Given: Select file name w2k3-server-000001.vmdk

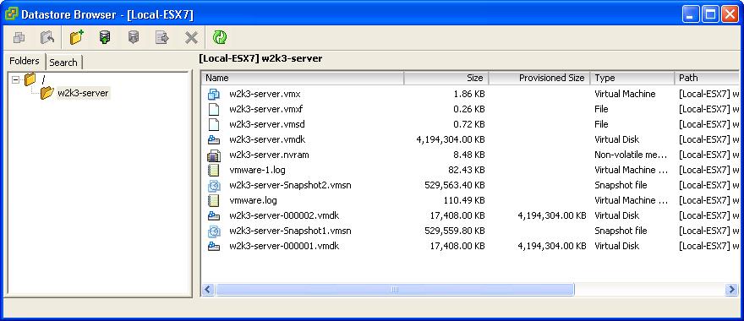Looking at the screenshot, I should 284,246.
